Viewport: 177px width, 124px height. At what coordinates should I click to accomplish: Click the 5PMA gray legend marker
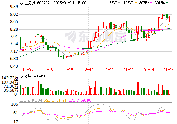119,3
